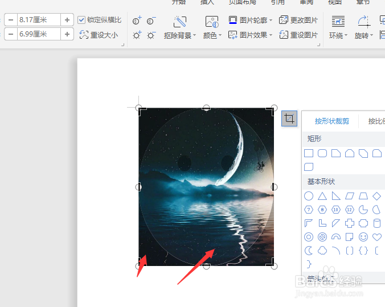The height and width of the screenshot is (307, 385).
Task: Choose the heptagon shape labeled 7
Action: pos(309,210)
